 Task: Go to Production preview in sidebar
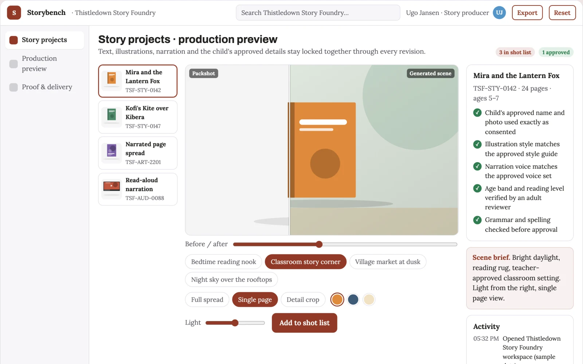coord(44,64)
